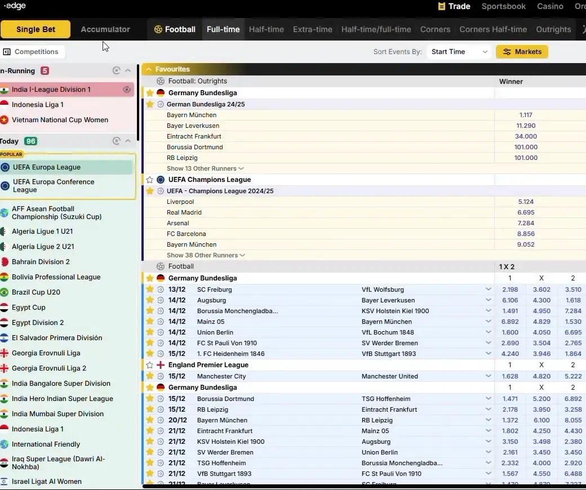
Task: Click the Markets button
Action: pos(522,52)
